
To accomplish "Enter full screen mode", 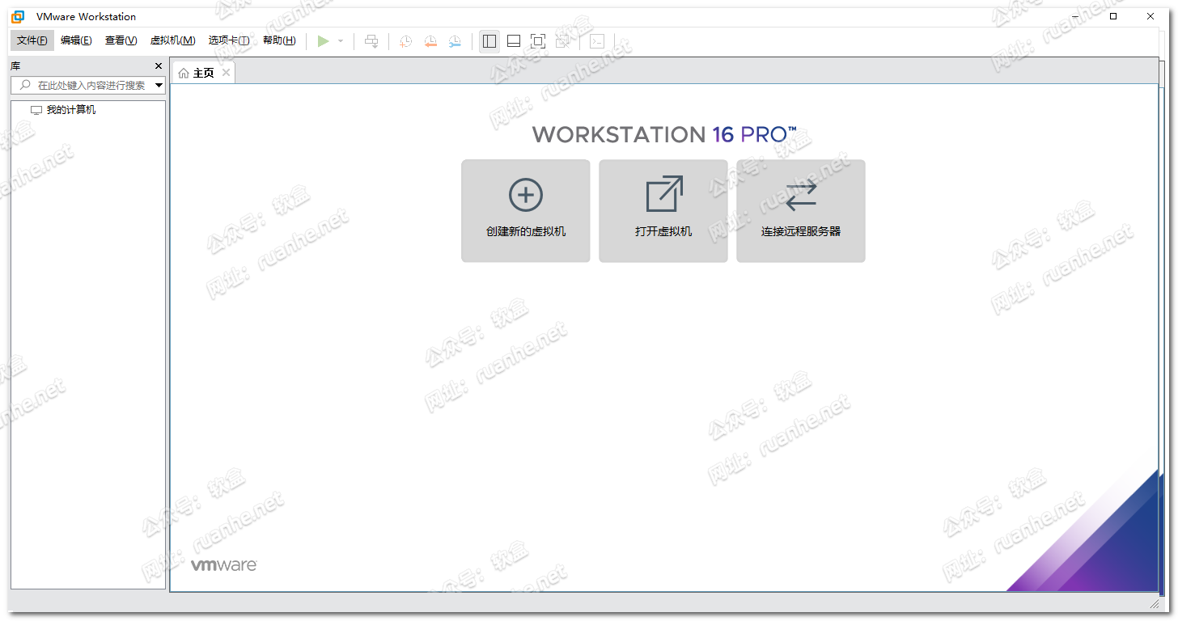I will tap(538, 41).
